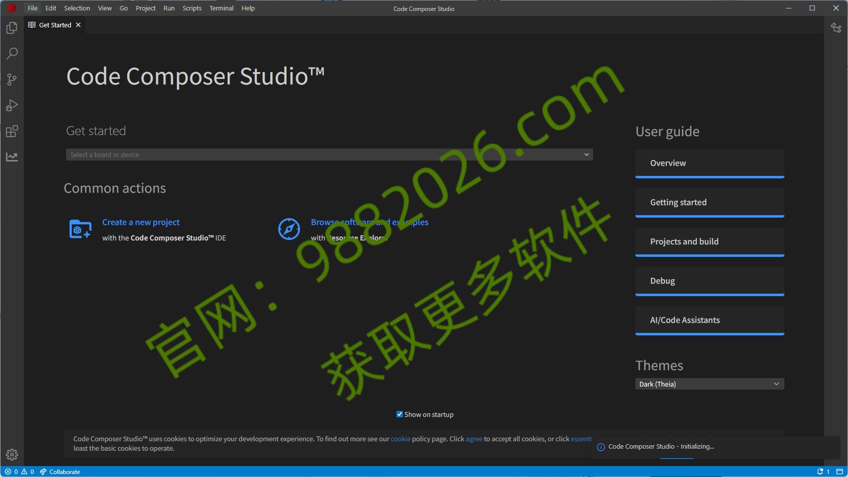The image size is (848, 477).
Task: Toggle bottom panel icon in status bar
Action: (840, 472)
